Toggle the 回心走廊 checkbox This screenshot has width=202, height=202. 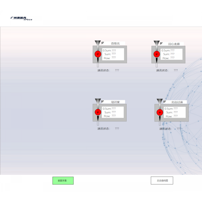point(161,43)
